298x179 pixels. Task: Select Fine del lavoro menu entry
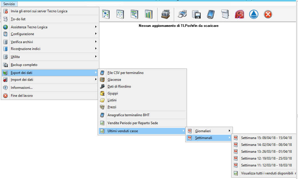[x=22, y=96]
